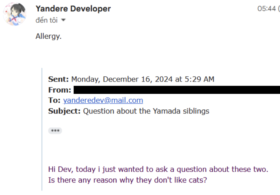Screen dimensions: 280x195
Task: Click the subject text about Yamada siblings
Action: (146, 111)
